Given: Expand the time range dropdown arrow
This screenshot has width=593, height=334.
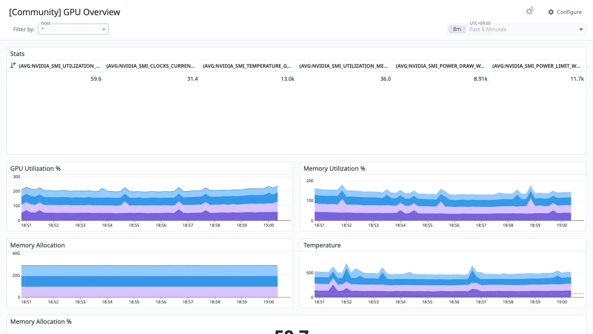Looking at the screenshot, I should click(x=581, y=29).
